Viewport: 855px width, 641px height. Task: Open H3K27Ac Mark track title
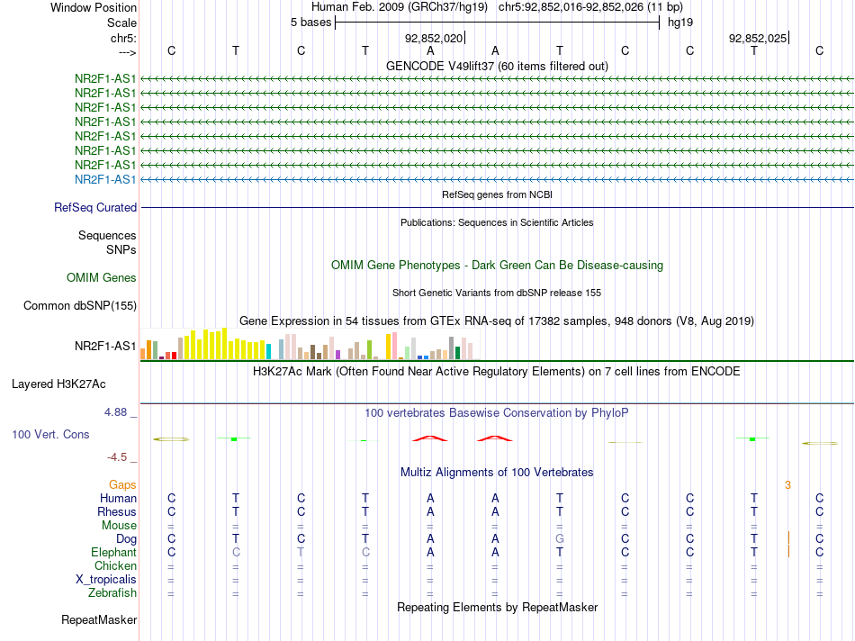tap(497, 372)
